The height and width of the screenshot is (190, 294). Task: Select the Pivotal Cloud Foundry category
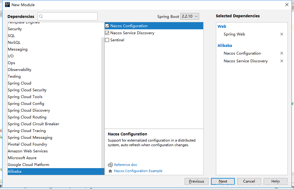coord(55,144)
